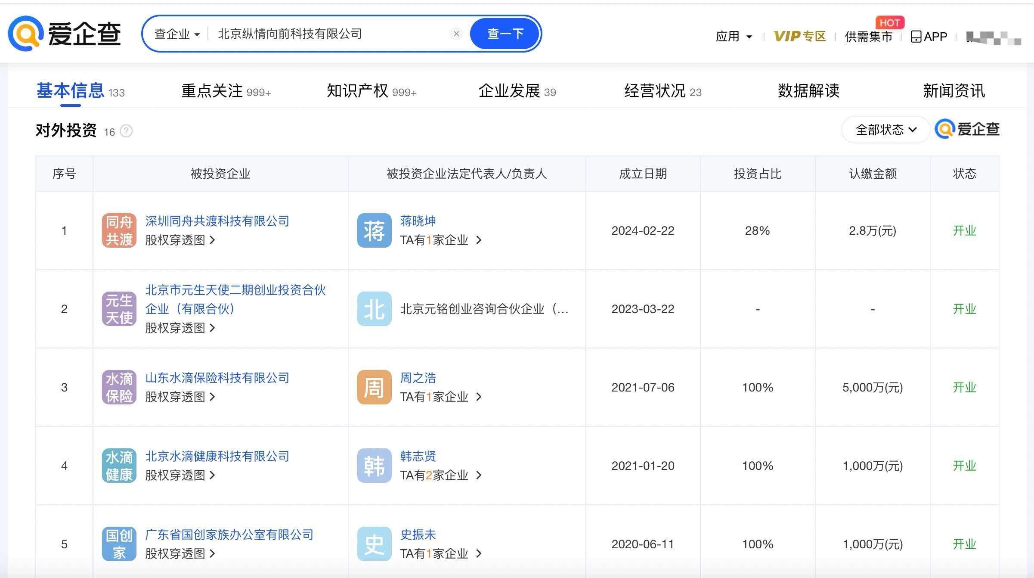Switch to the 基本信息 tab

click(x=80, y=91)
